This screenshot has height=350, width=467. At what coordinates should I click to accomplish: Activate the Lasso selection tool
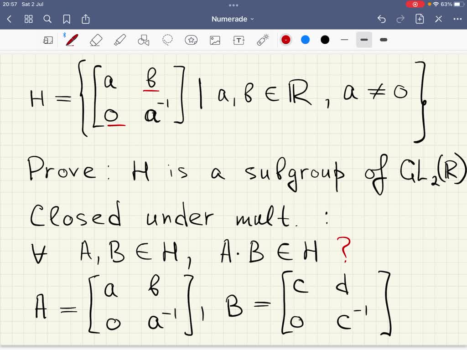168,40
